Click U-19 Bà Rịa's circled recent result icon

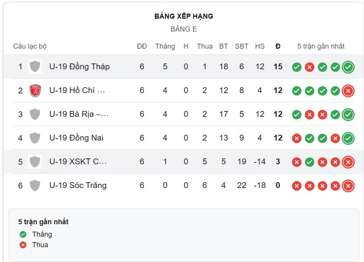tap(348, 114)
